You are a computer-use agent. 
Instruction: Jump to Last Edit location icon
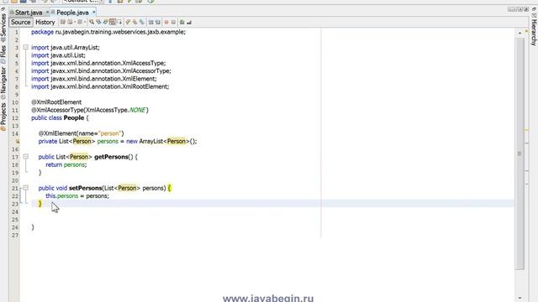[x=63, y=22]
